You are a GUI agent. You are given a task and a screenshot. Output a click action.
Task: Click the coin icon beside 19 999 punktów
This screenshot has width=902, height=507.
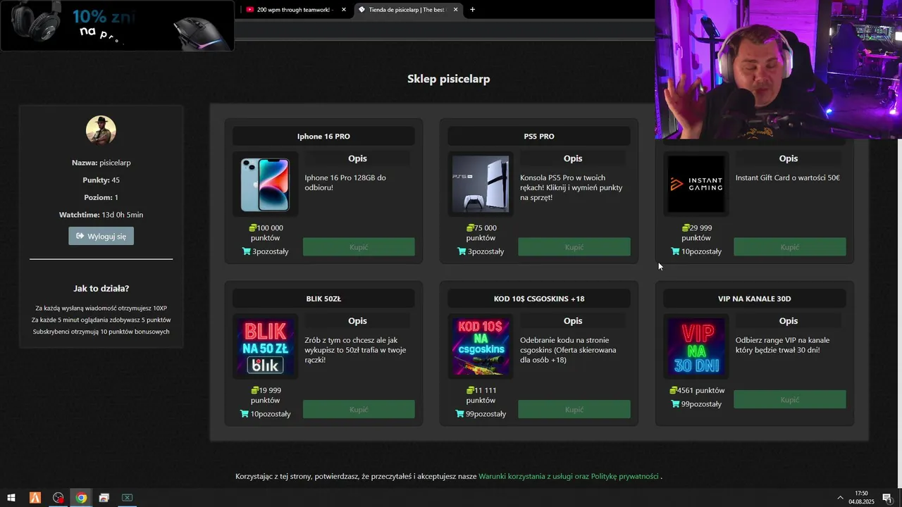click(254, 390)
